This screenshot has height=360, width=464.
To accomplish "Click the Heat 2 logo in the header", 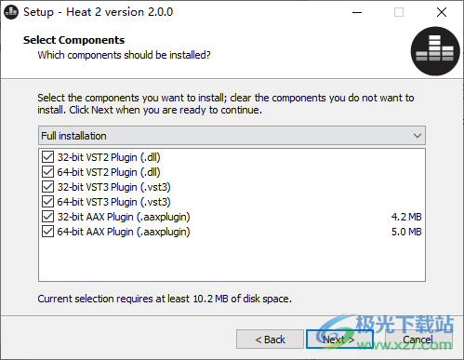I will tap(435, 51).
